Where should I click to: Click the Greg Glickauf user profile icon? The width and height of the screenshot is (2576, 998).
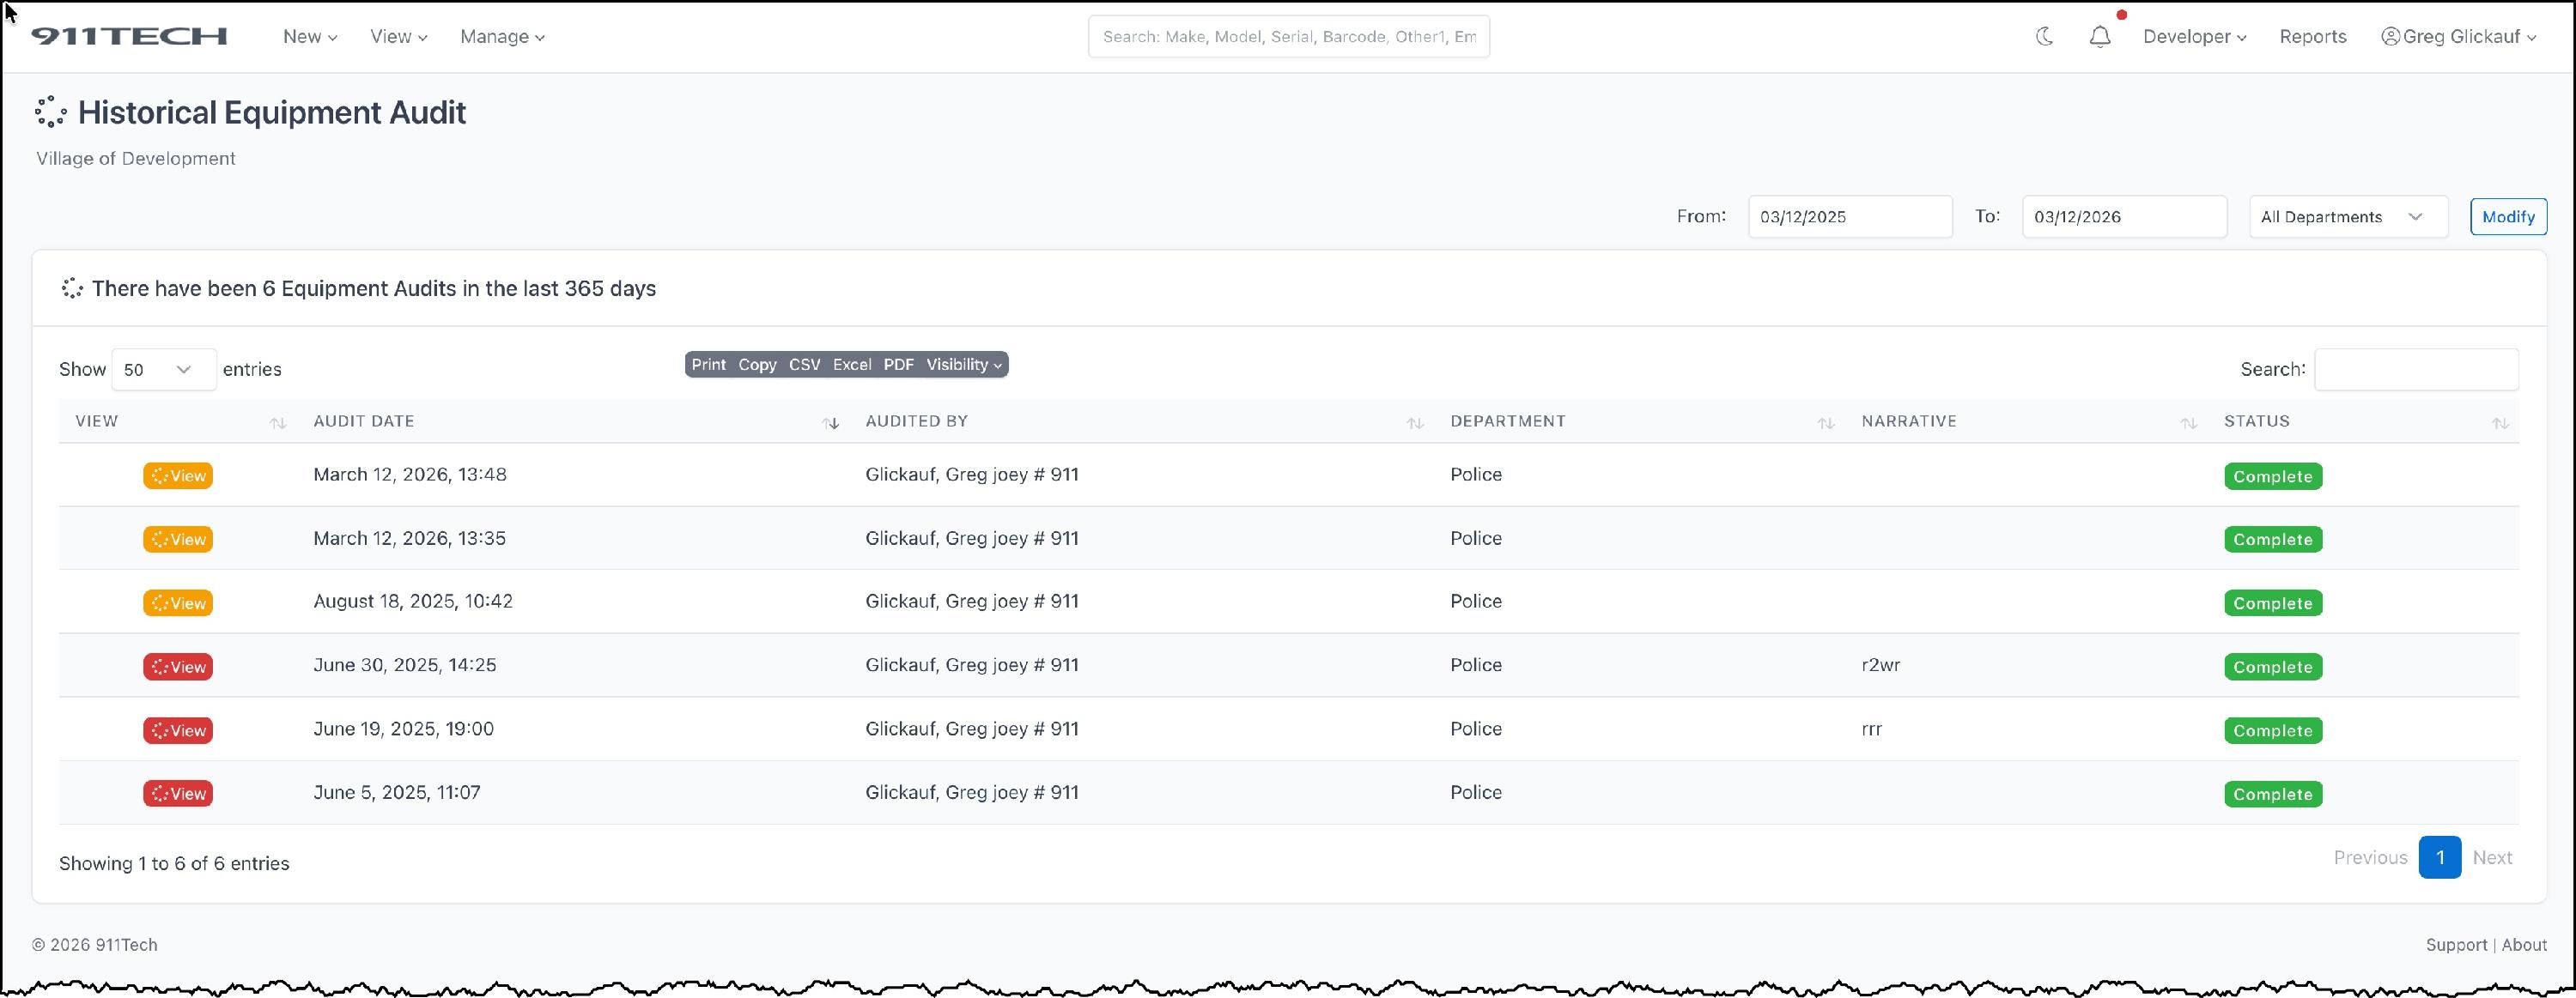2390,36
